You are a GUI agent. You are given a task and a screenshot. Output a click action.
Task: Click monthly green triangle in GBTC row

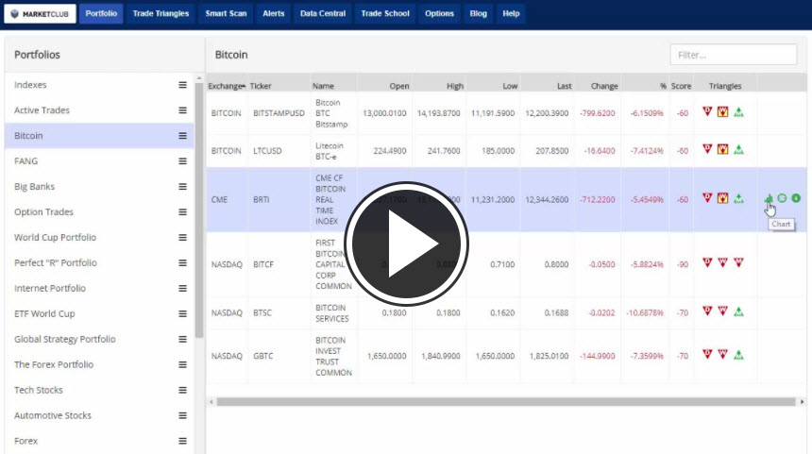pyautogui.click(x=739, y=355)
